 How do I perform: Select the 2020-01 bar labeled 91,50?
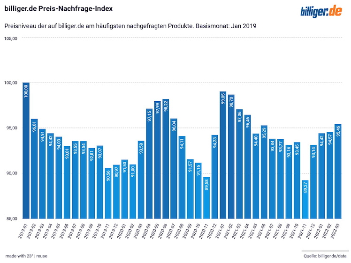(x=125, y=189)
